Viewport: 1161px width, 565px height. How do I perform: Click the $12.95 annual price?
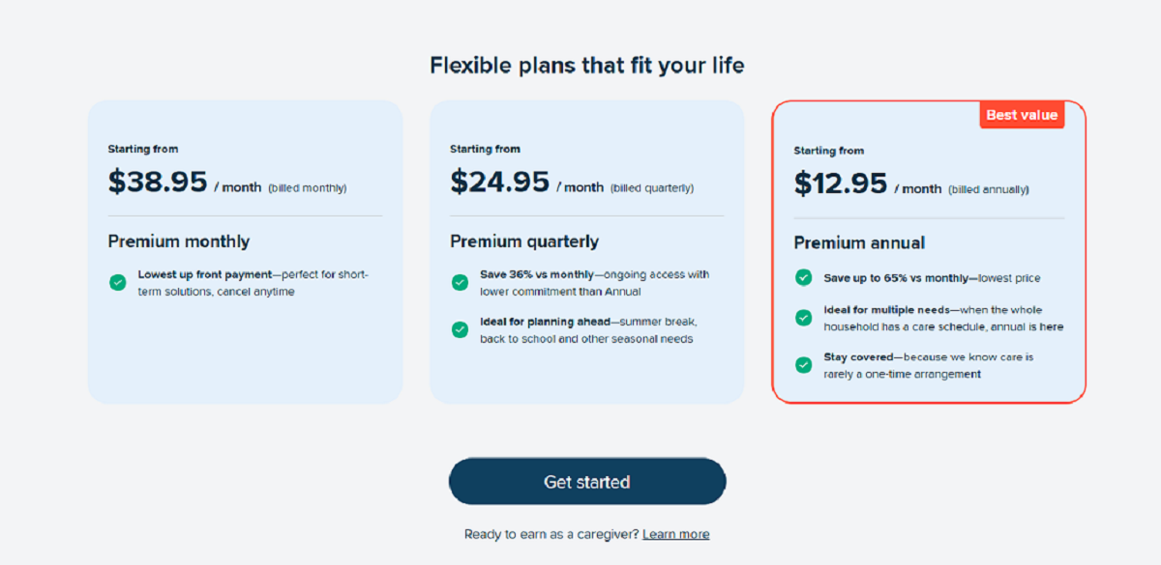[841, 184]
